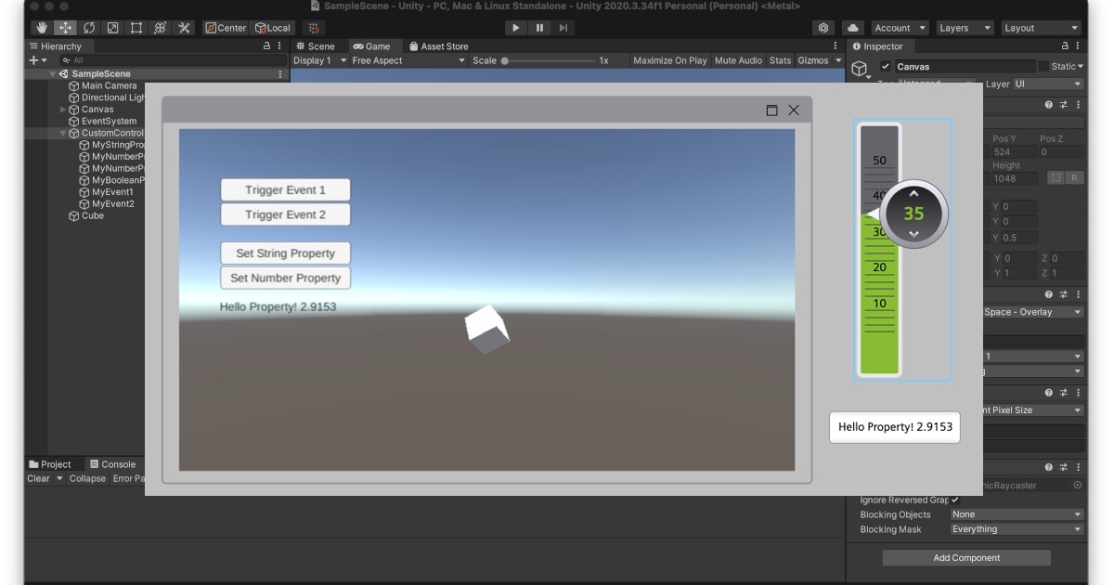Toggle pivot between Center and Pivot
The height and width of the screenshot is (585, 1114).
pos(226,27)
